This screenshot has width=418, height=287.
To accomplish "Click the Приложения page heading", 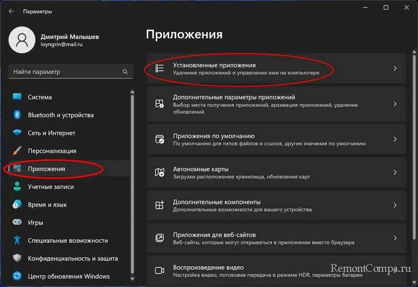I will point(184,34).
